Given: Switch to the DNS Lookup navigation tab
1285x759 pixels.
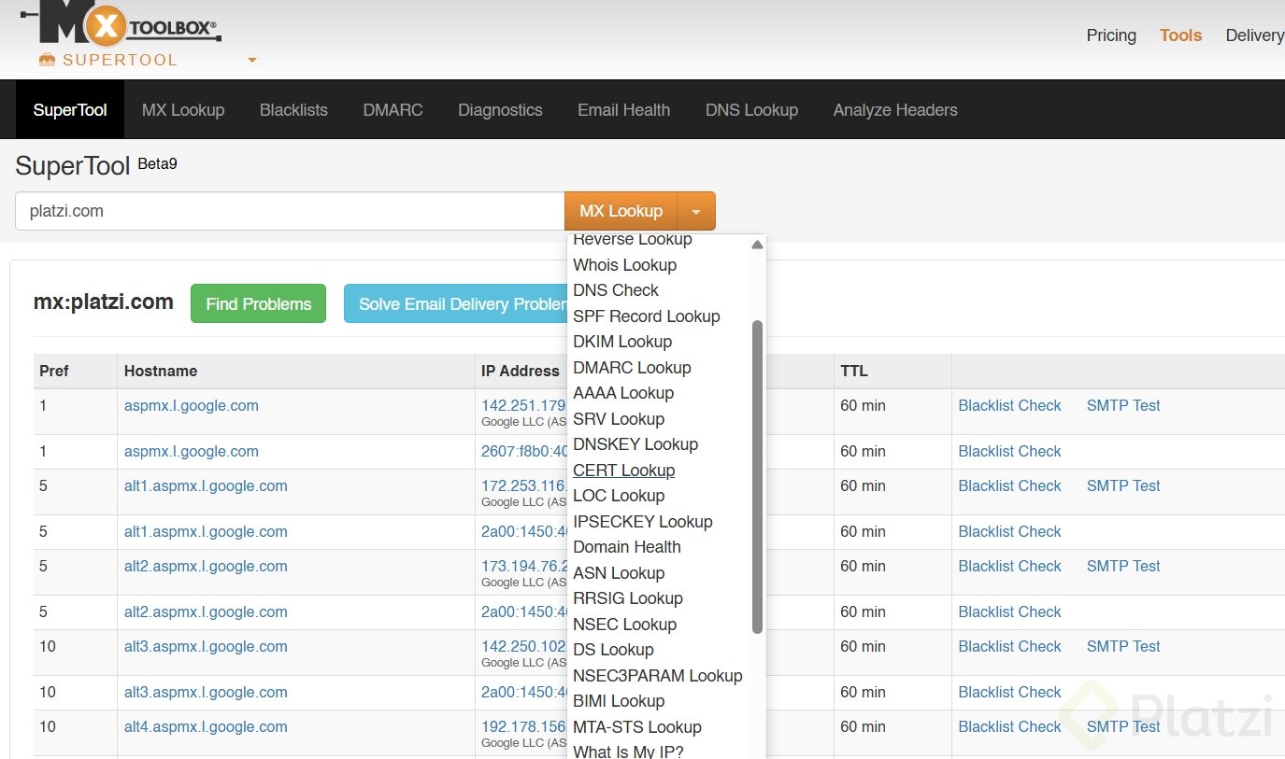Looking at the screenshot, I should point(751,110).
